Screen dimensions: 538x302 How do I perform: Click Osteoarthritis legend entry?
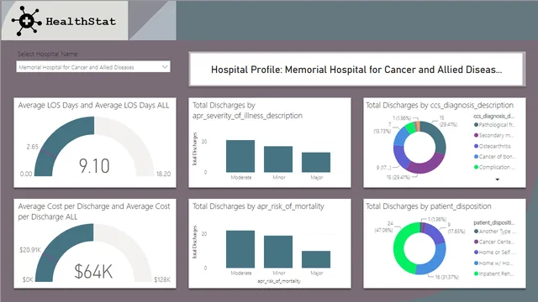point(493,146)
